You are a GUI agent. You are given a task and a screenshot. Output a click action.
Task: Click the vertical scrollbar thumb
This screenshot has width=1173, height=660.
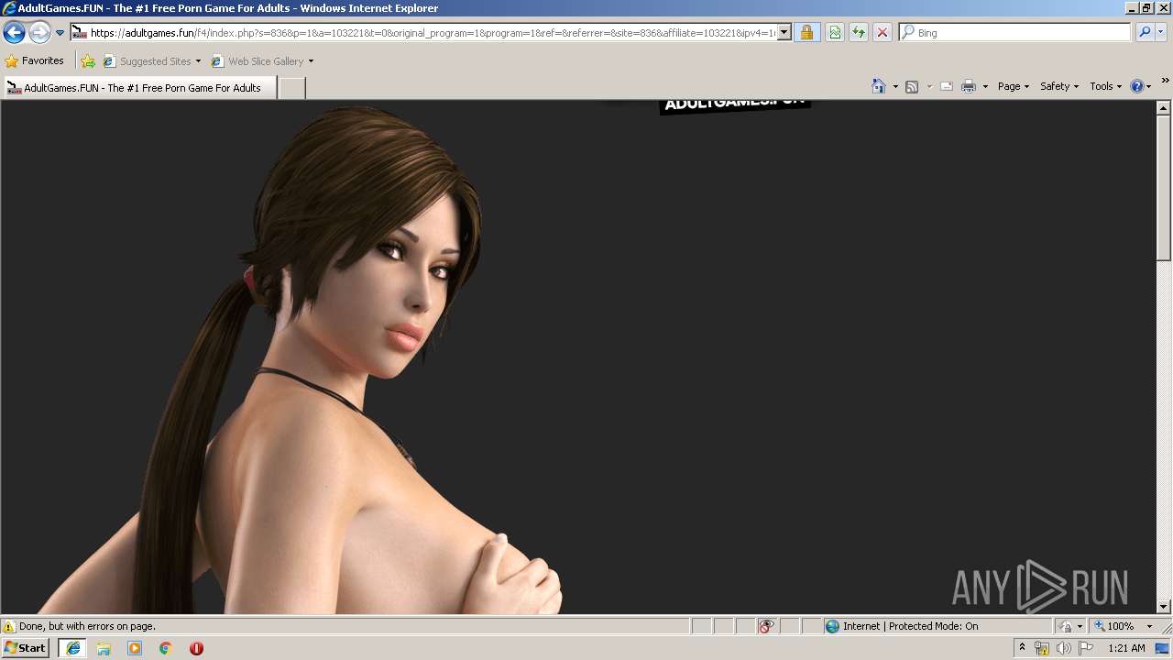point(1164,188)
